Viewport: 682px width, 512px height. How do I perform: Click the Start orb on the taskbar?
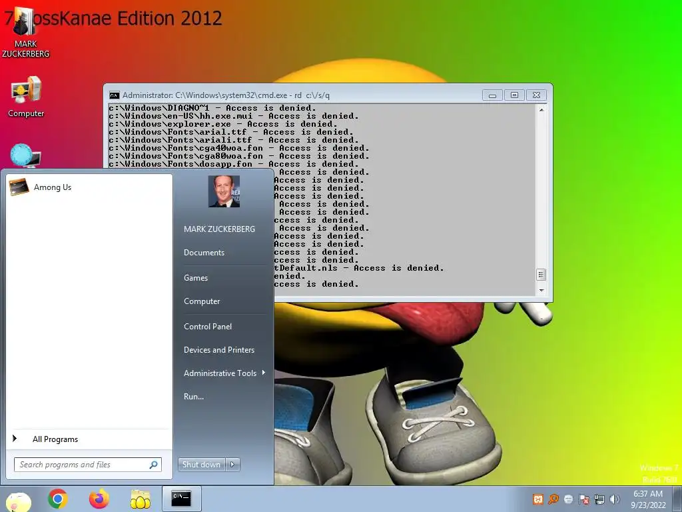point(18,501)
